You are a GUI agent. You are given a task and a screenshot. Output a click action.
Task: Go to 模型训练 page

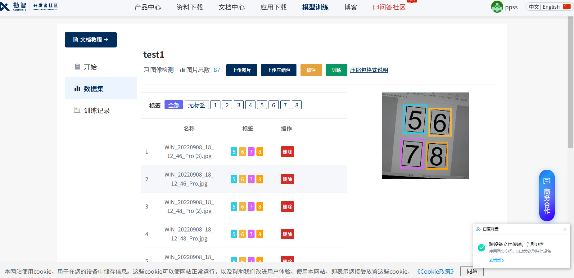315,7
